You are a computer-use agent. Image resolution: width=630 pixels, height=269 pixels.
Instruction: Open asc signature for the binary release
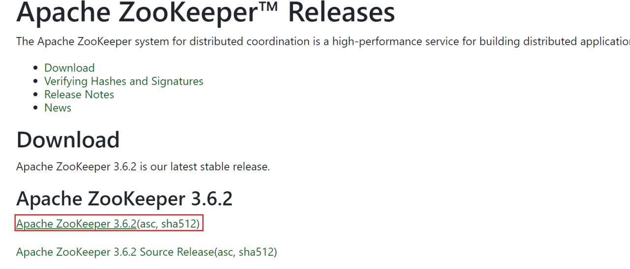147,224
